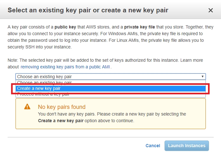This screenshot has width=221, height=157.
Task: Click the red highlight border around the option
Action: pos(110,84)
